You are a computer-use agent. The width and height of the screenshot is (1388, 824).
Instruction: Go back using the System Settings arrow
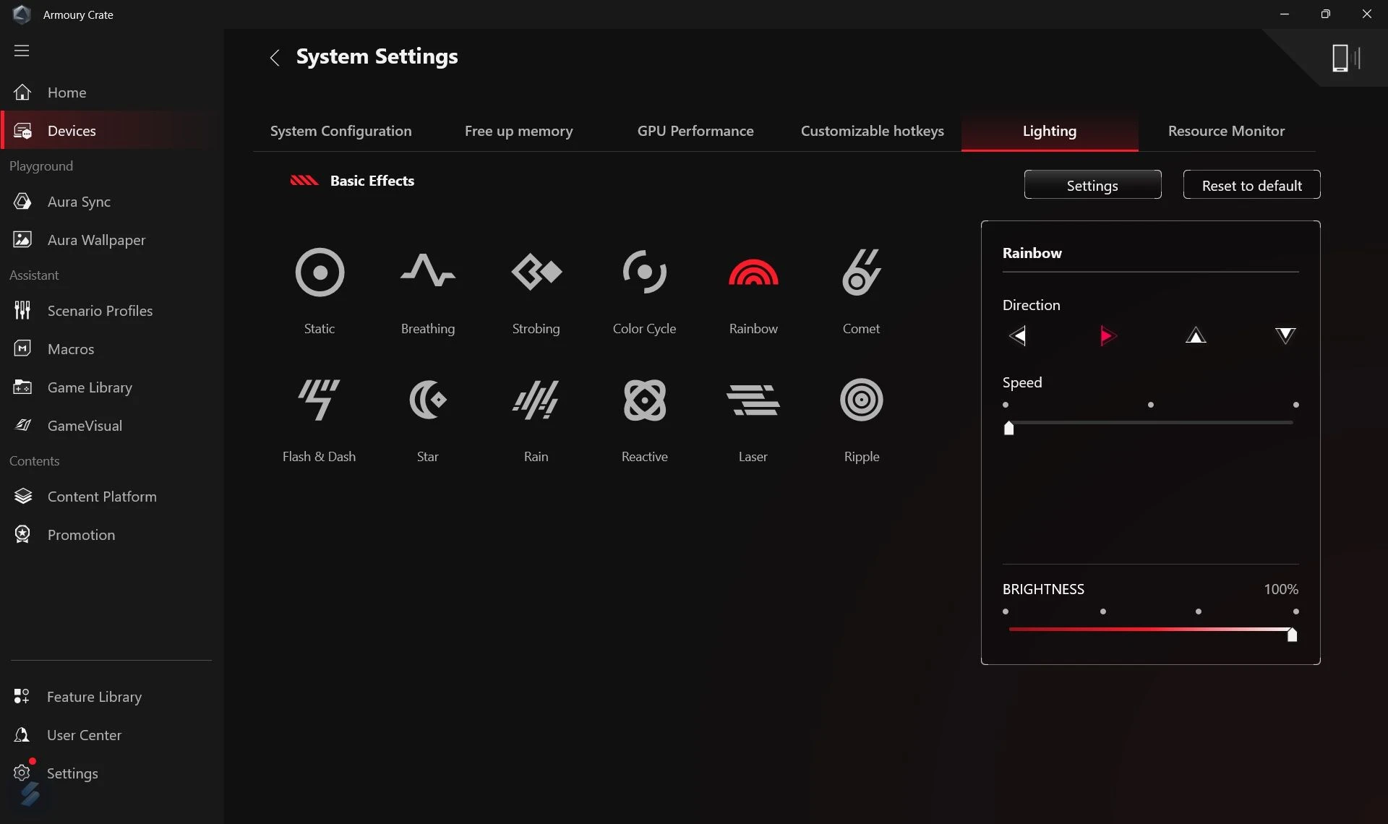275,58
